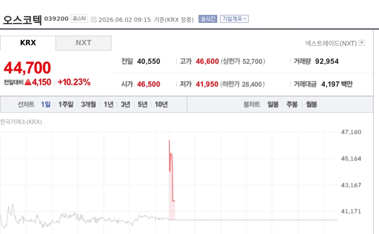Choose the 1주일 chart period

pos(66,104)
